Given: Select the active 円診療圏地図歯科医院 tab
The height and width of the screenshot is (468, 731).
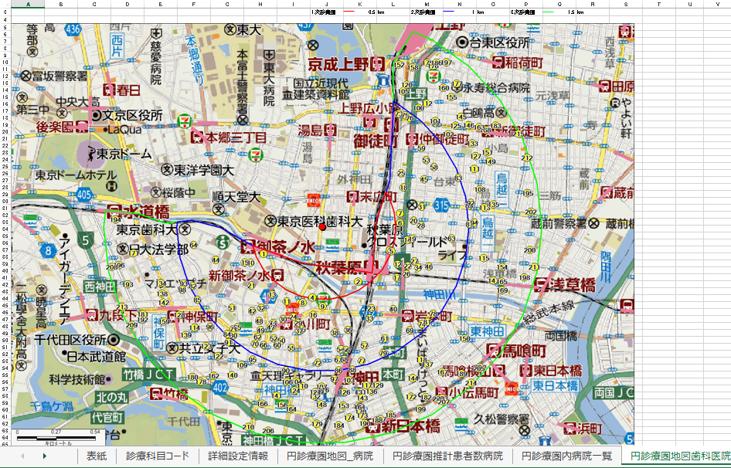Looking at the screenshot, I should pos(676,456).
